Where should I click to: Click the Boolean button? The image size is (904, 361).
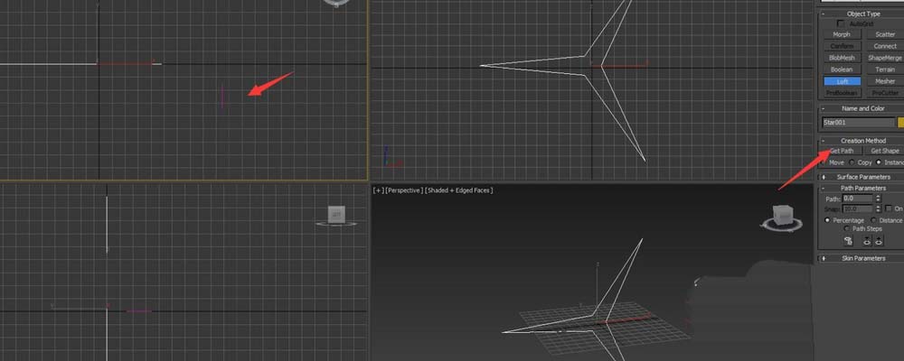pos(841,69)
